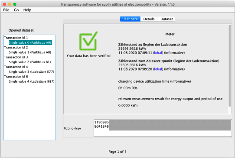Image resolution: width=235 pixels, height=158 pixels.
Task: Click 'charging device utilization time (informative)' text
Action: (x=154, y=81)
